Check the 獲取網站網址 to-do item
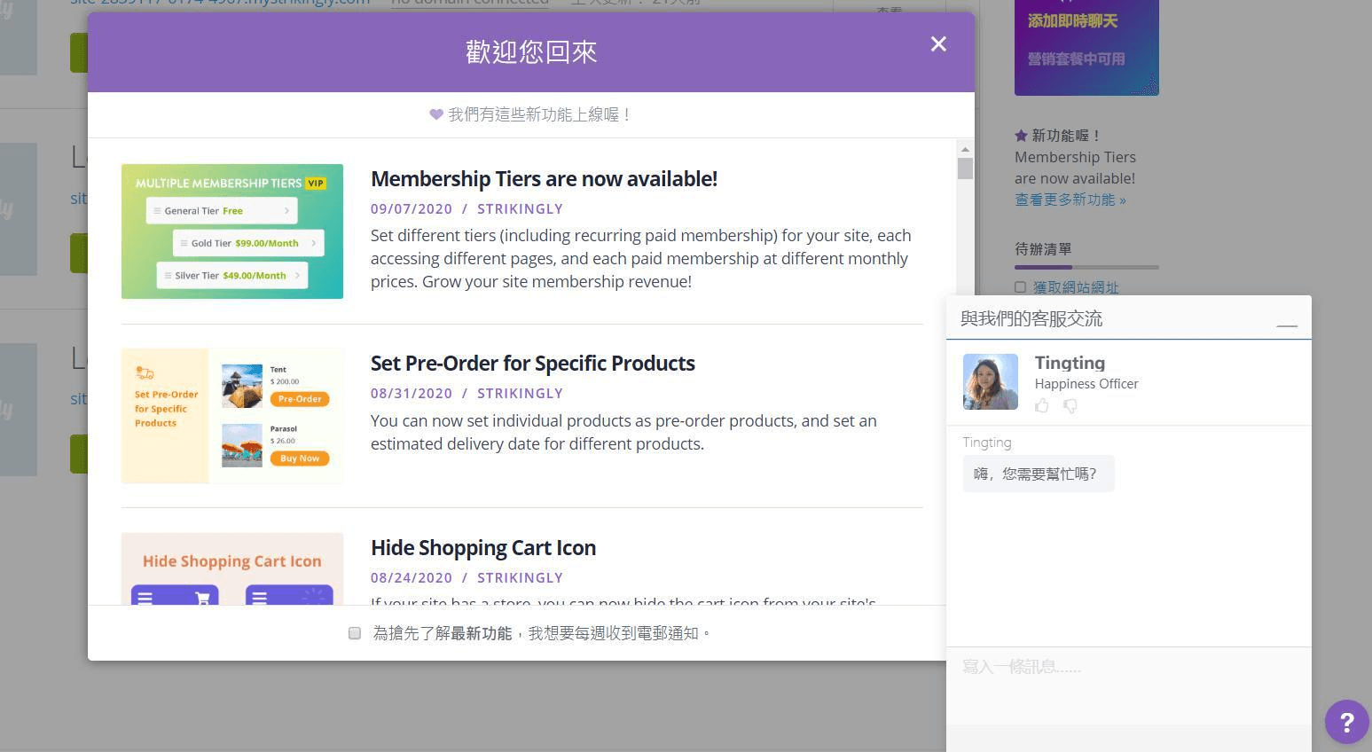 click(x=1020, y=287)
